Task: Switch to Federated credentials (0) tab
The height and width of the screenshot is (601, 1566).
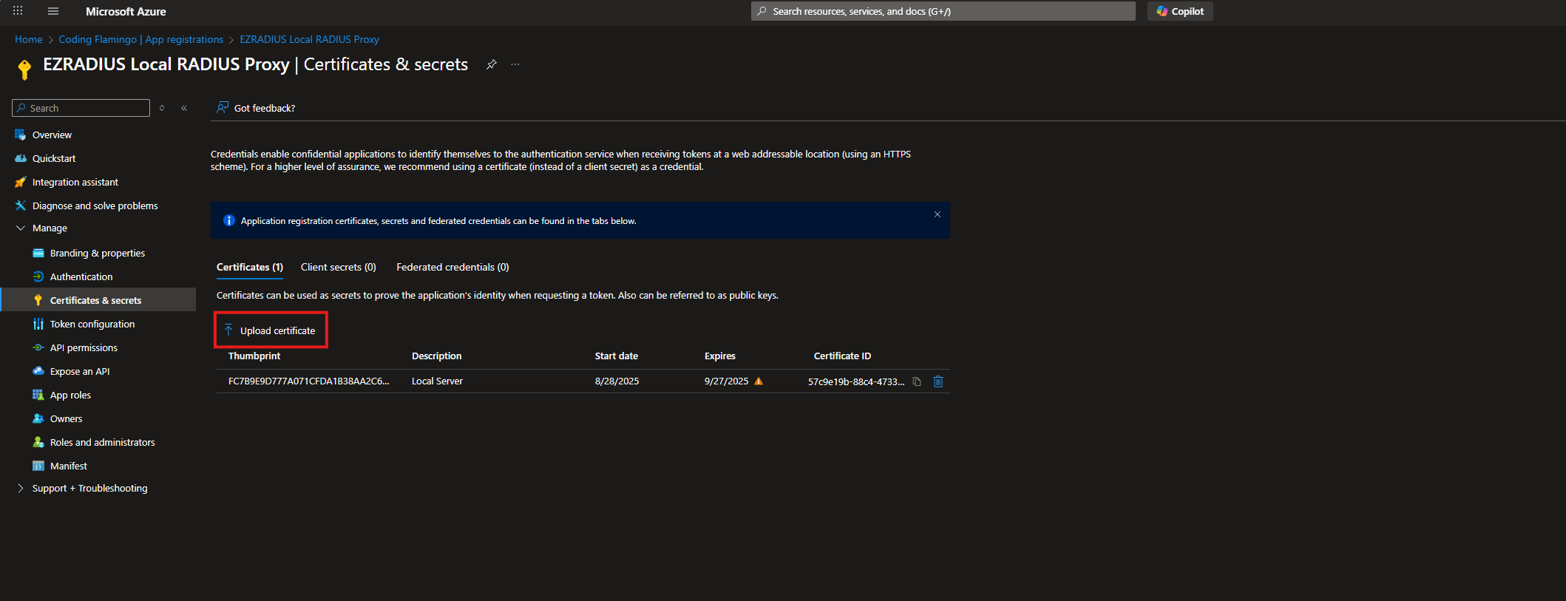Action: click(x=452, y=267)
